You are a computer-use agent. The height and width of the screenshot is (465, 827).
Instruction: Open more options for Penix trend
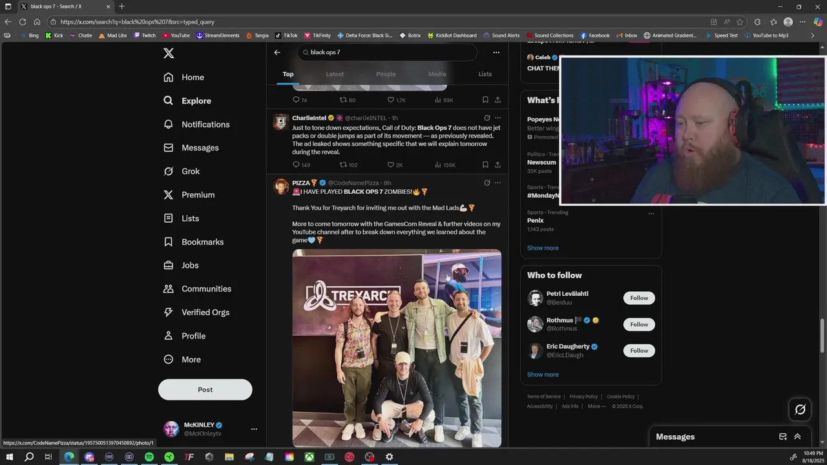(651, 213)
